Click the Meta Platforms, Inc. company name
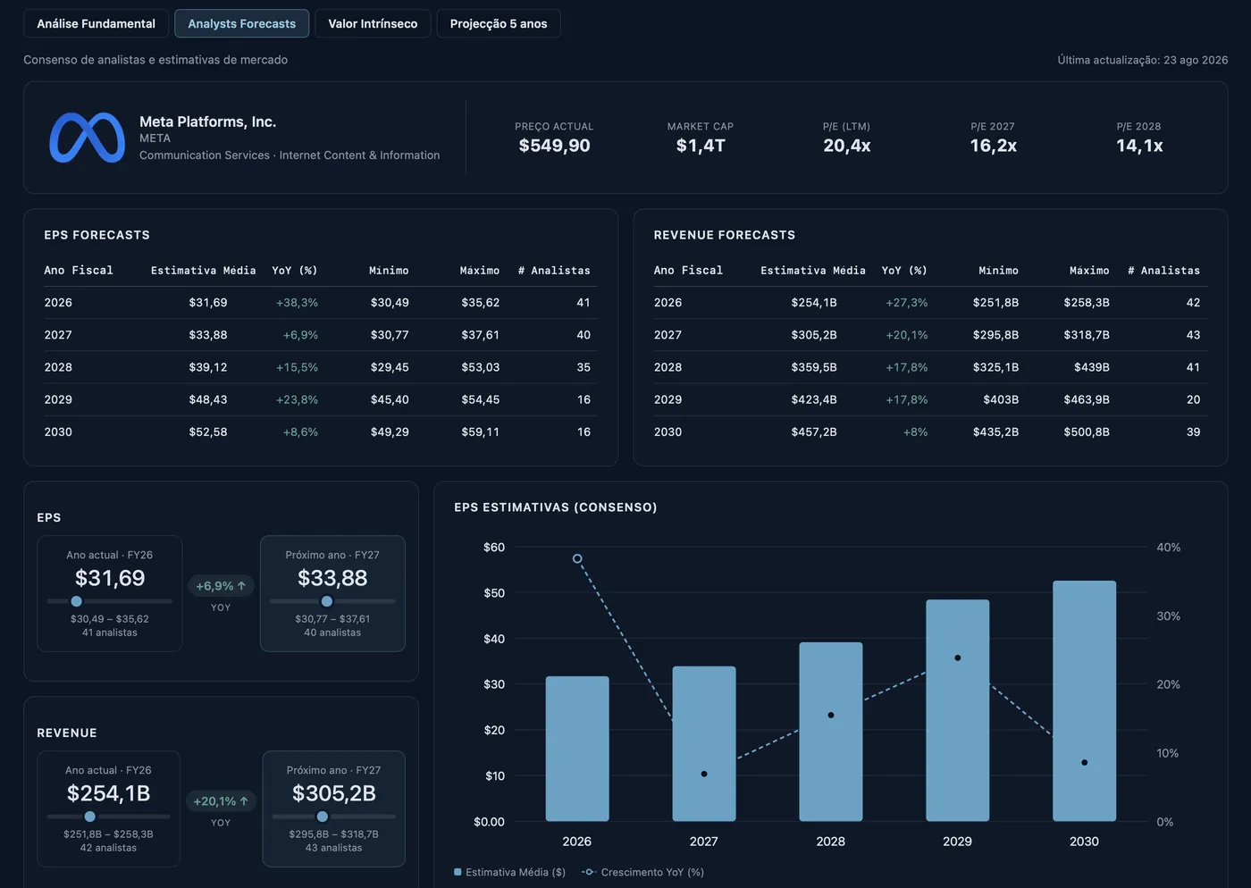The height and width of the screenshot is (888, 1251). (207, 121)
